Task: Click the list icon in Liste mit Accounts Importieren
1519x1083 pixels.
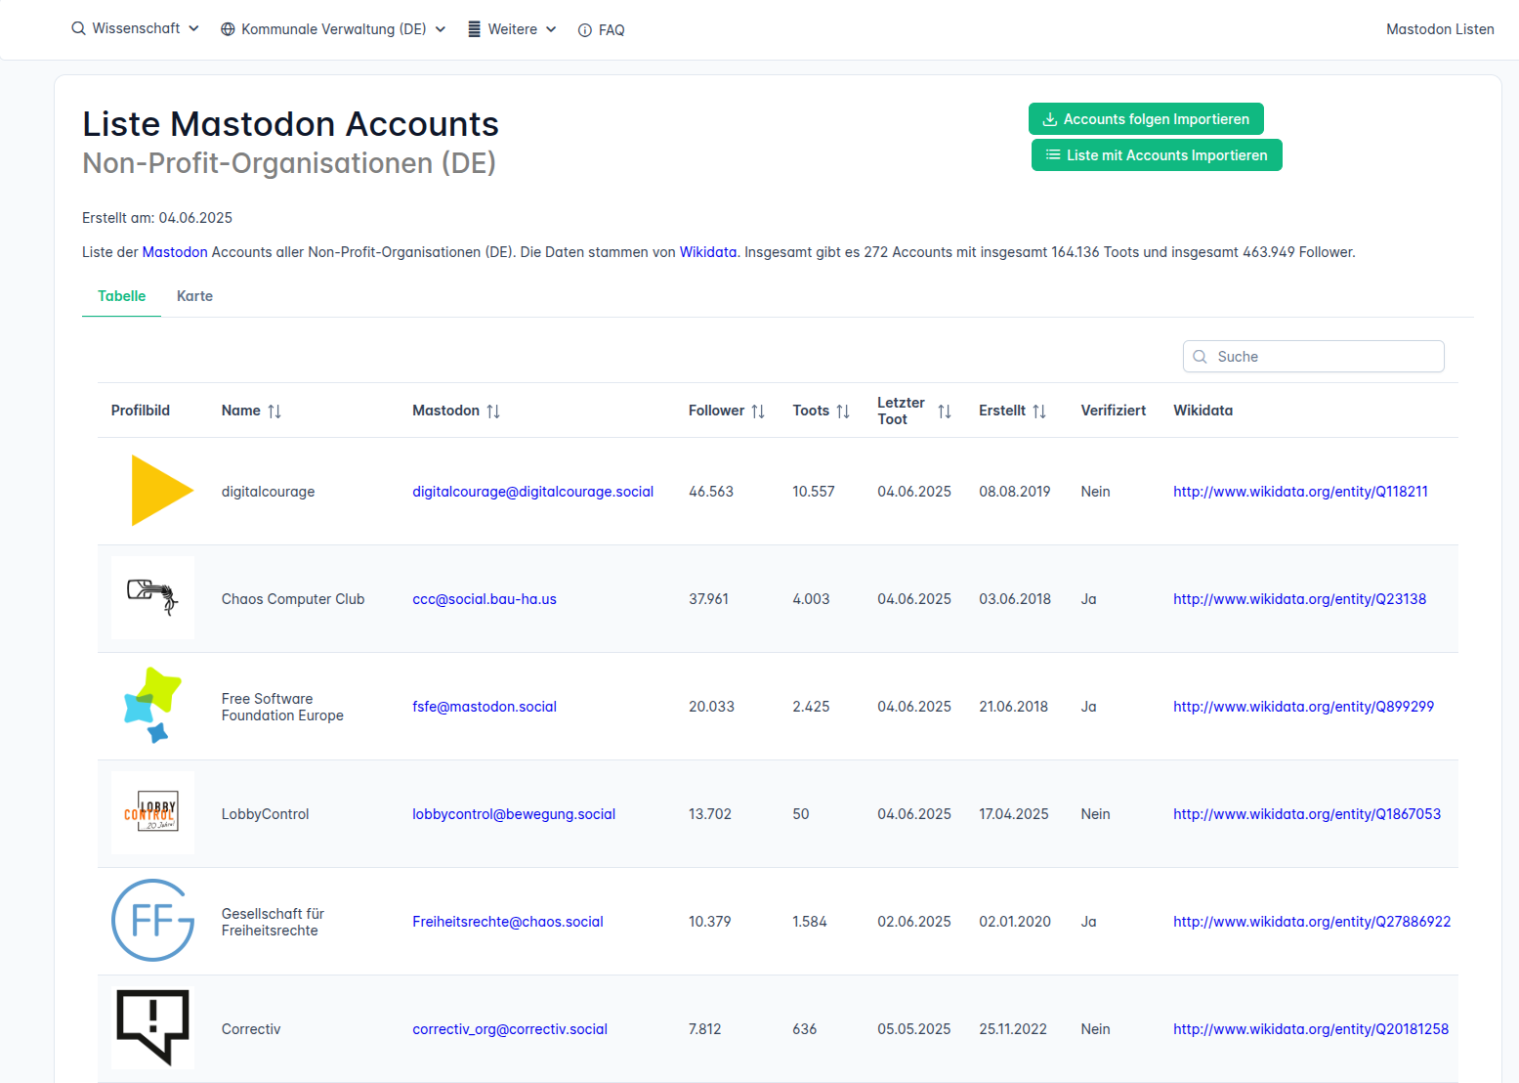Action: (1053, 155)
